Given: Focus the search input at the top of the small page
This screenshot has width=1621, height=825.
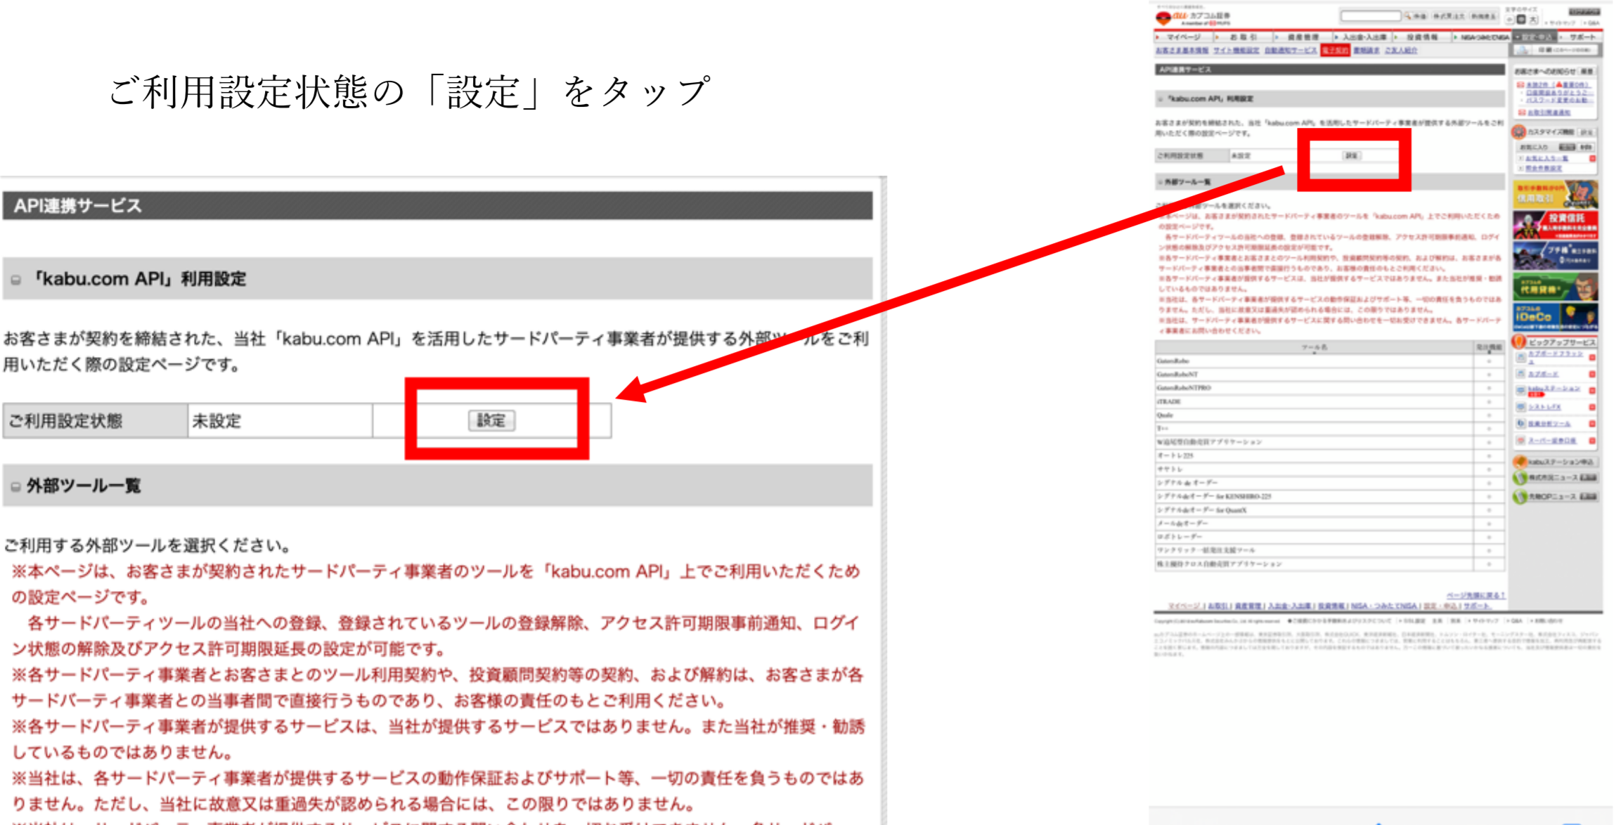Looking at the screenshot, I should coord(1371,15).
